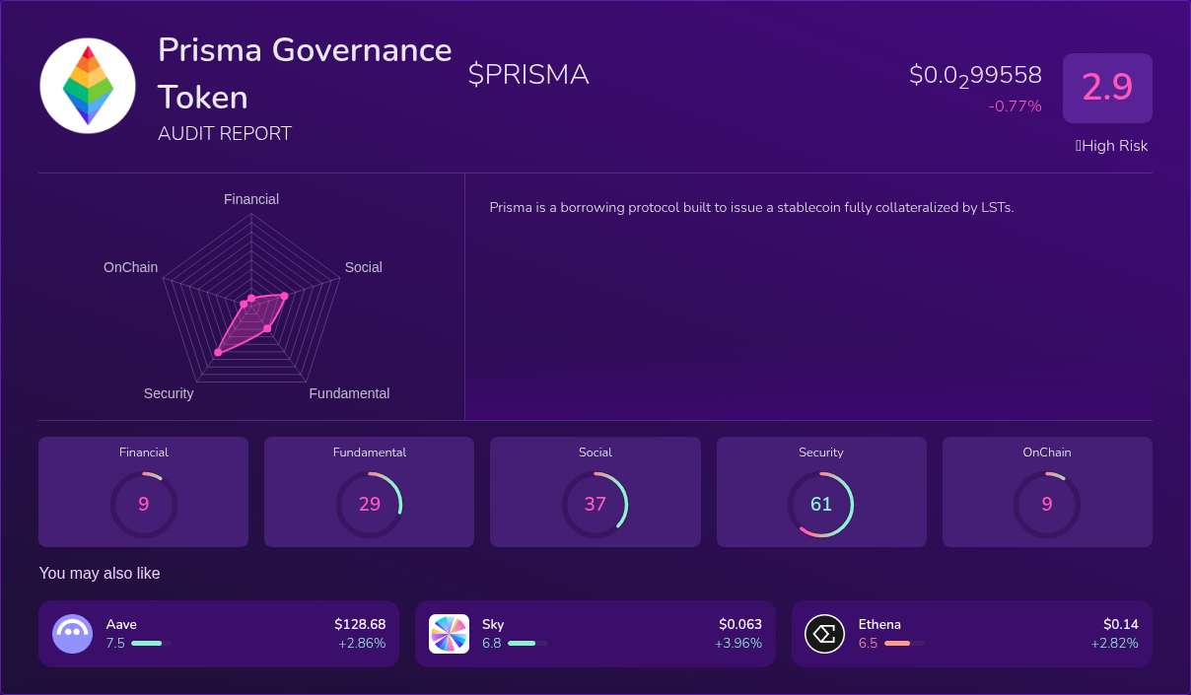Click the pentagon radar chart
Image resolution: width=1191 pixels, height=695 pixels.
click(251, 296)
